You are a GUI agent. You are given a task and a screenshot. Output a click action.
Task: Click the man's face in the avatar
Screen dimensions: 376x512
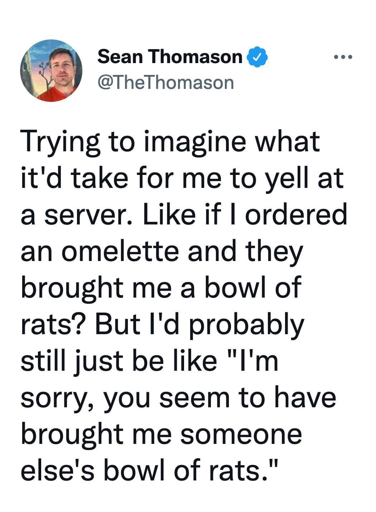(63, 66)
